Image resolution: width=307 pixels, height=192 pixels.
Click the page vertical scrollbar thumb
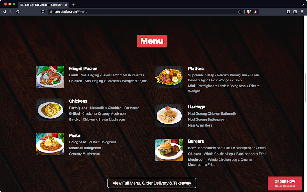(x=305, y=88)
